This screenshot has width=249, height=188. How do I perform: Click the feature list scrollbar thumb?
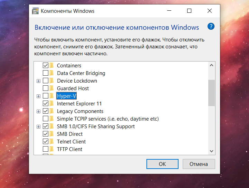211,93
